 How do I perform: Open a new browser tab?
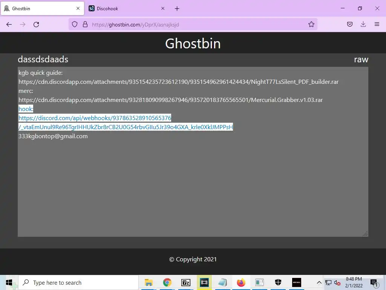pyautogui.click(x=177, y=9)
